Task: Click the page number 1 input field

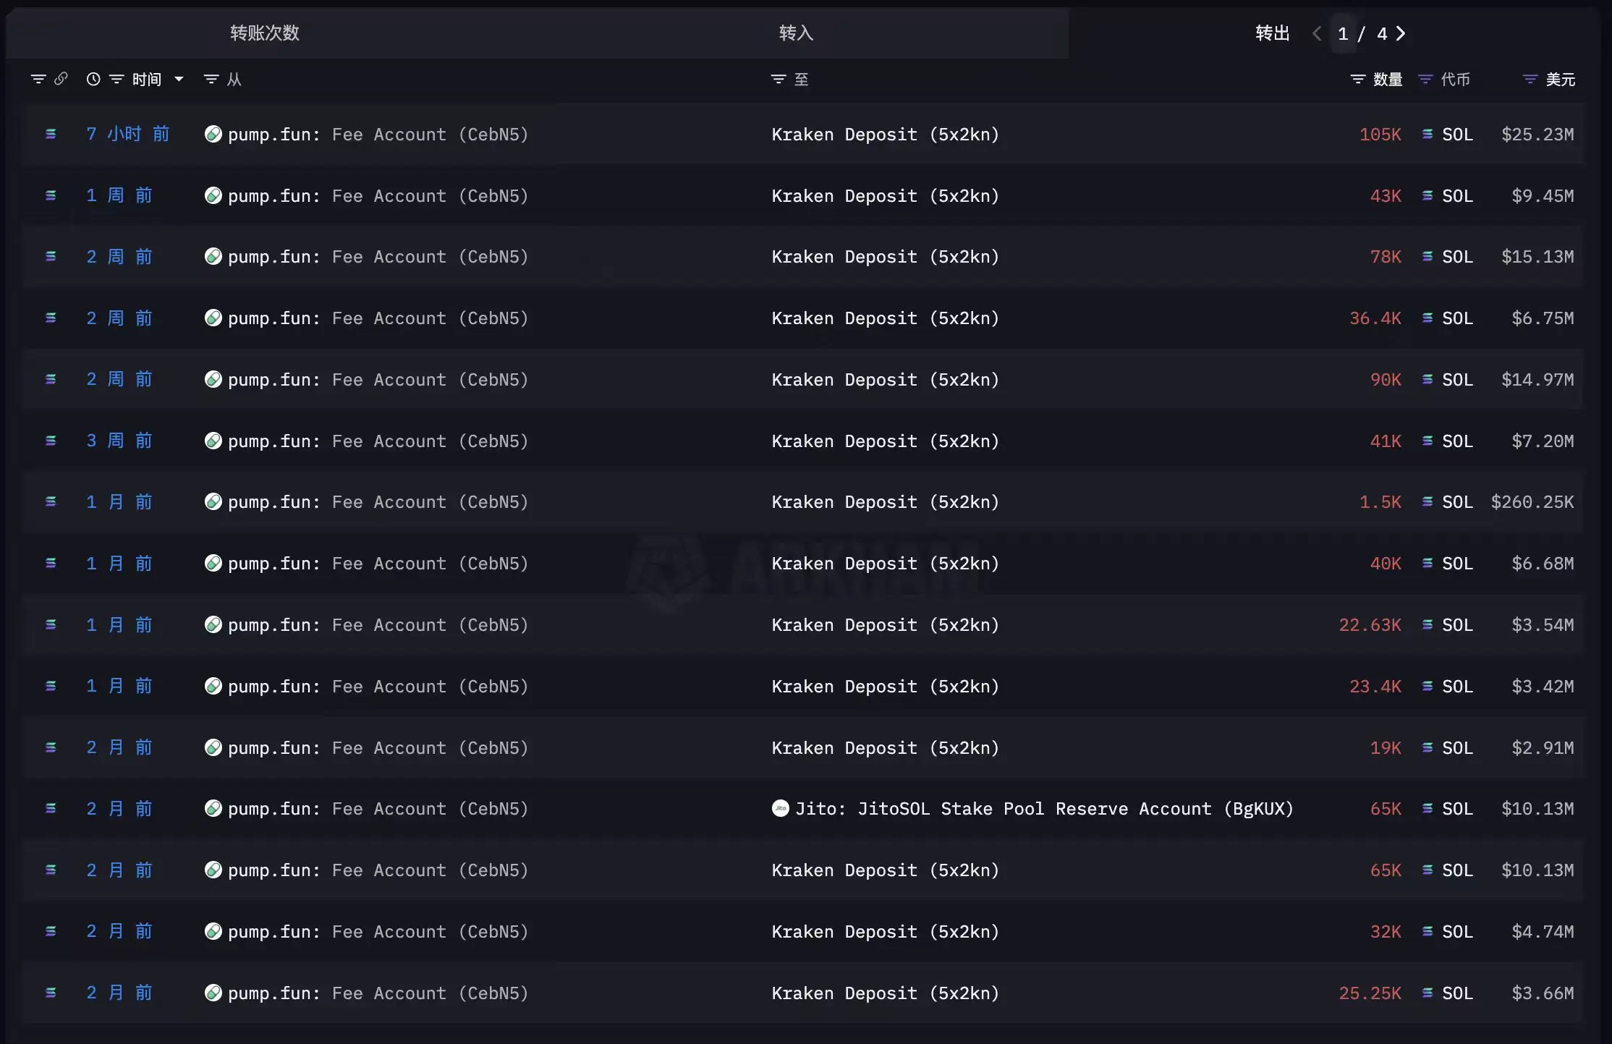Action: (x=1343, y=33)
